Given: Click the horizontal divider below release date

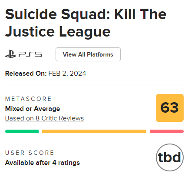Looking at the screenshot, I should pyautogui.click(x=94, y=86).
